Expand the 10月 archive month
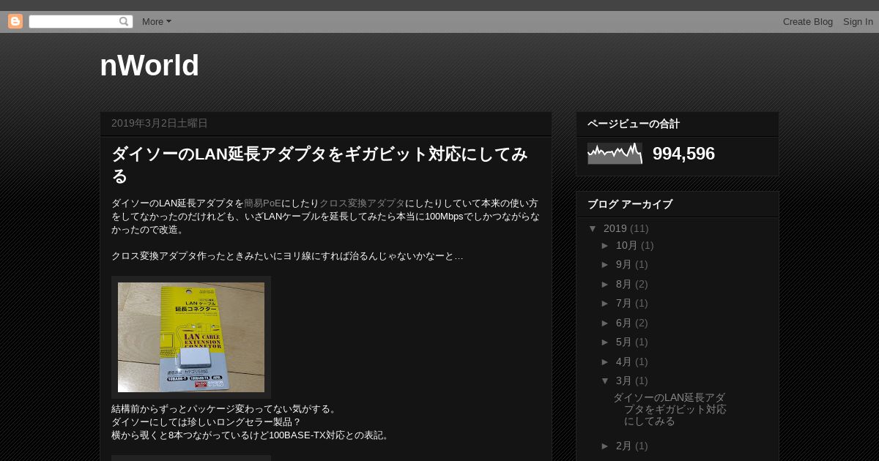 (x=606, y=245)
